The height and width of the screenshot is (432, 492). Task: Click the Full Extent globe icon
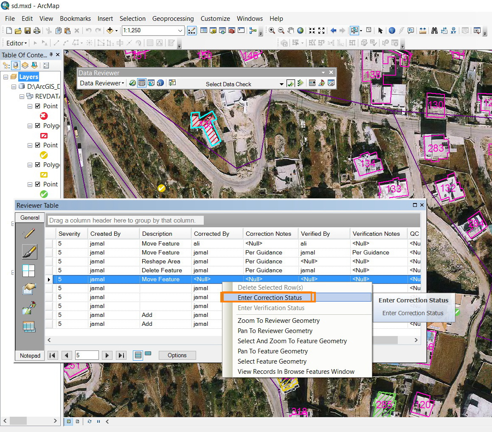[301, 31]
